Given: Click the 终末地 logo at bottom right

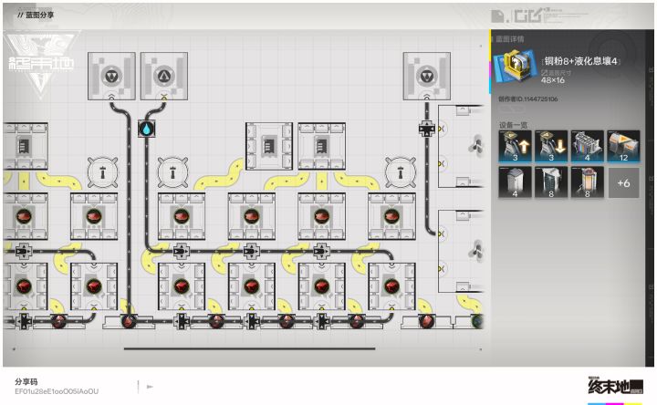Looking at the screenshot, I should point(615,386).
